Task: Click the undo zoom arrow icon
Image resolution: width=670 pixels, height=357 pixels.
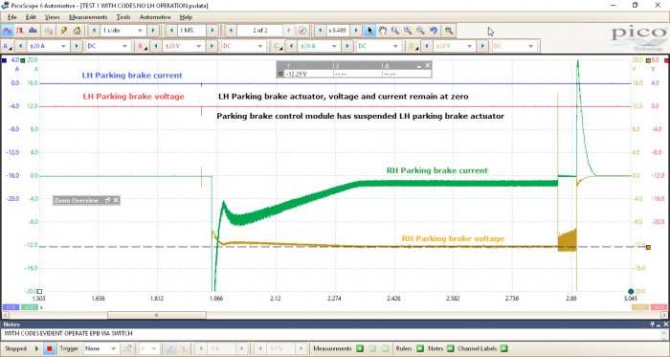Action: [434, 31]
